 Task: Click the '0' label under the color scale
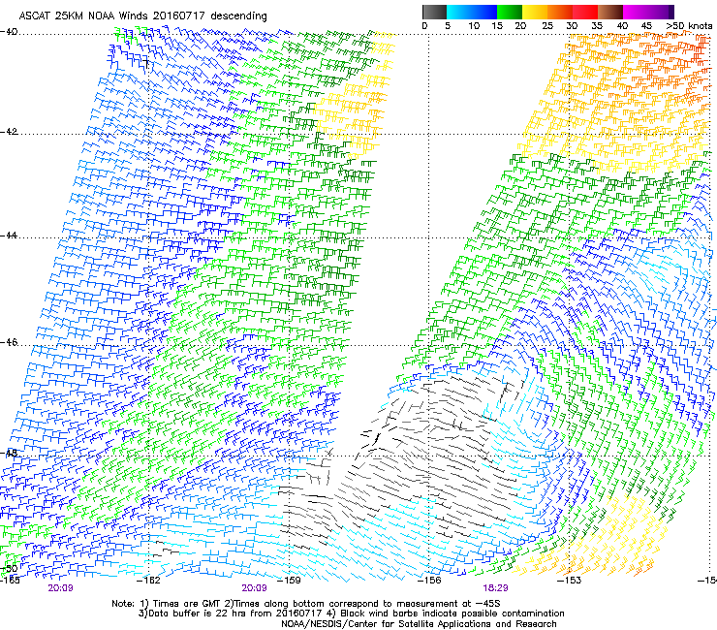424,26
